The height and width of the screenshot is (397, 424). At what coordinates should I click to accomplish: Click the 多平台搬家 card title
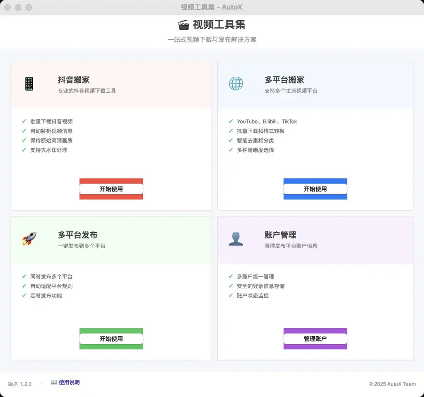coord(284,80)
